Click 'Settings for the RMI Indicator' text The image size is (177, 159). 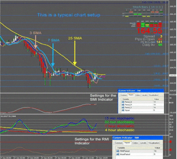tap(92, 141)
